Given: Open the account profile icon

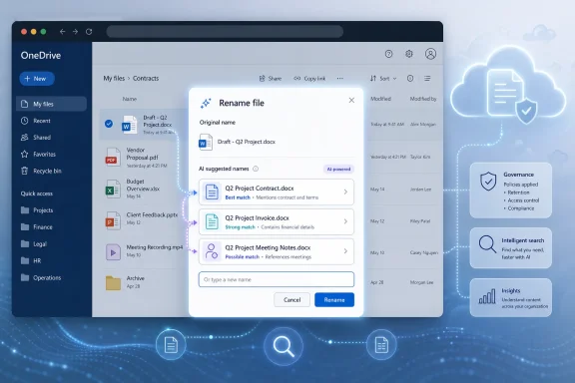Looking at the screenshot, I should coord(430,54).
